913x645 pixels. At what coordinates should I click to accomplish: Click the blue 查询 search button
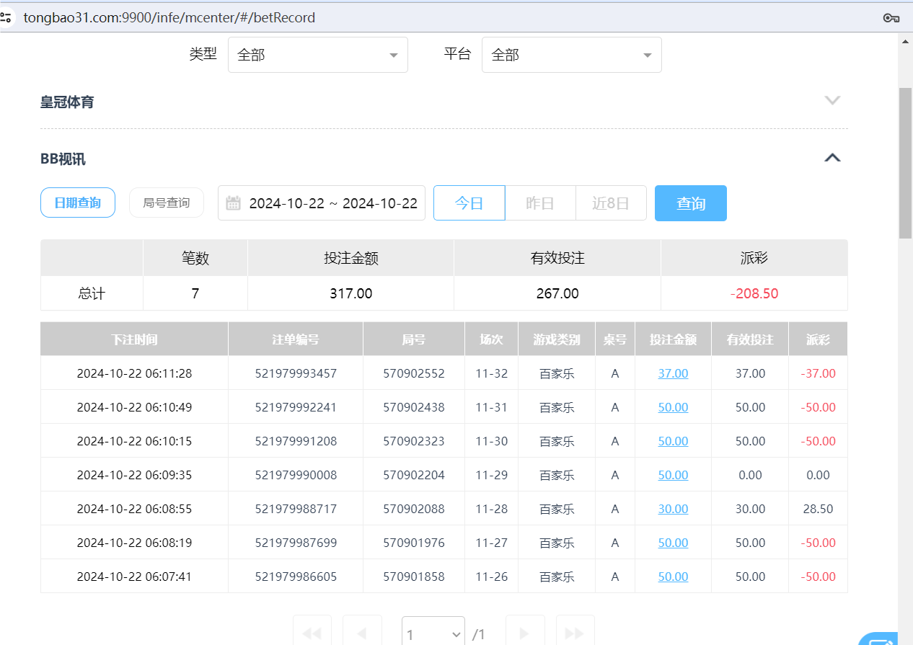[690, 203]
